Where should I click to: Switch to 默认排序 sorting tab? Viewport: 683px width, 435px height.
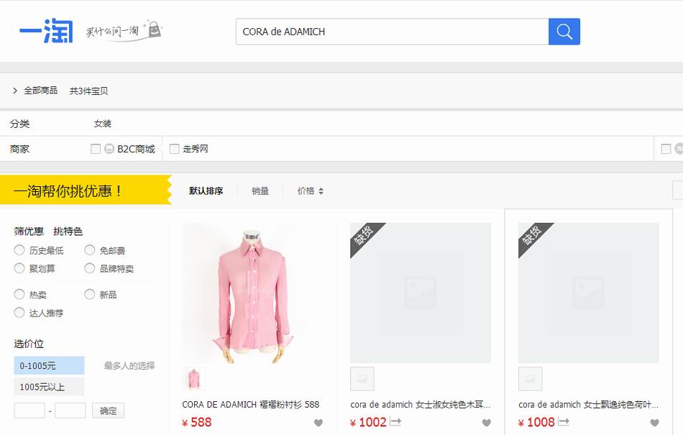click(206, 191)
